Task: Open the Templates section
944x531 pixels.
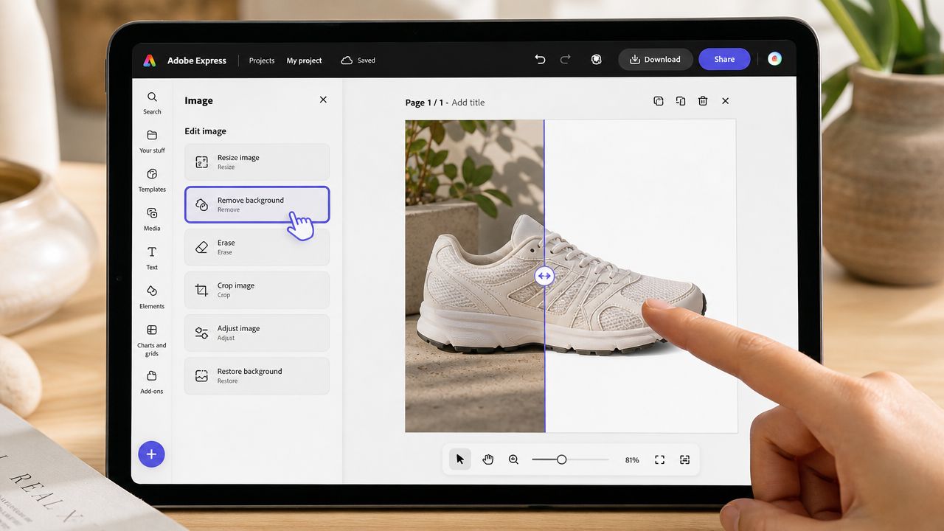Action: pos(152,180)
